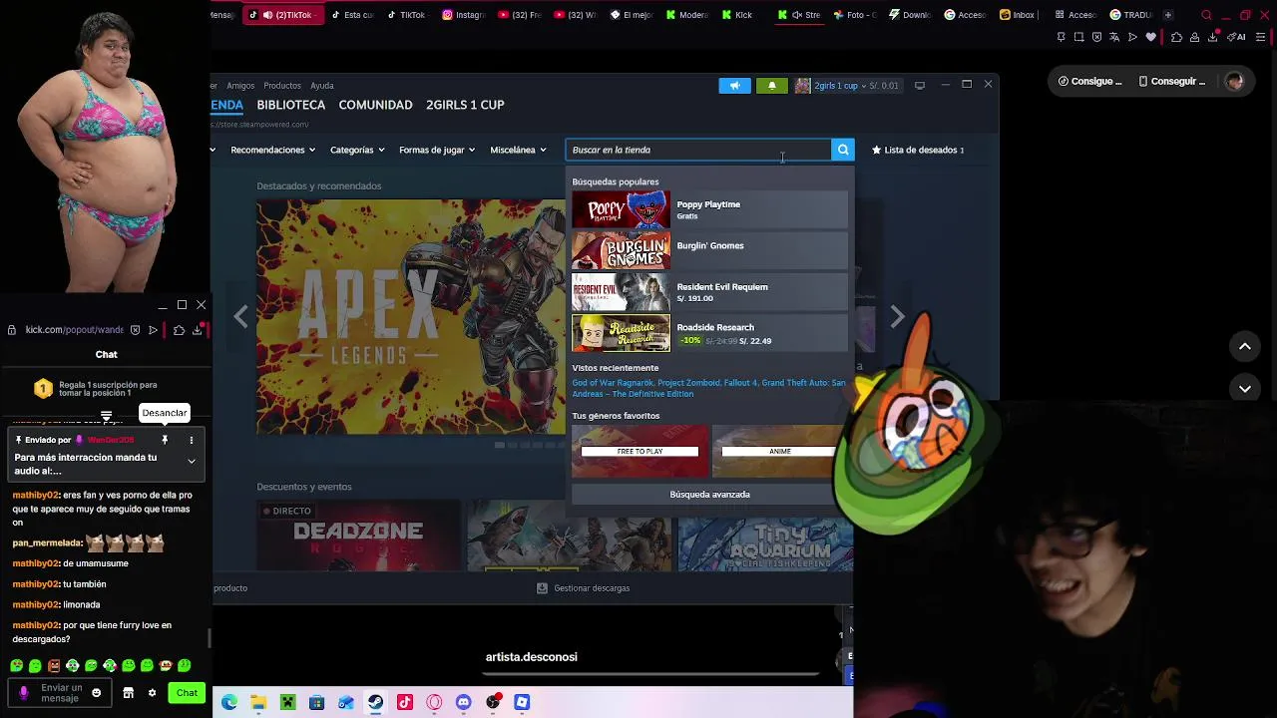Click the Enviar un mensaje chat field
This screenshot has height=718, width=1277.
tap(62, 693)
